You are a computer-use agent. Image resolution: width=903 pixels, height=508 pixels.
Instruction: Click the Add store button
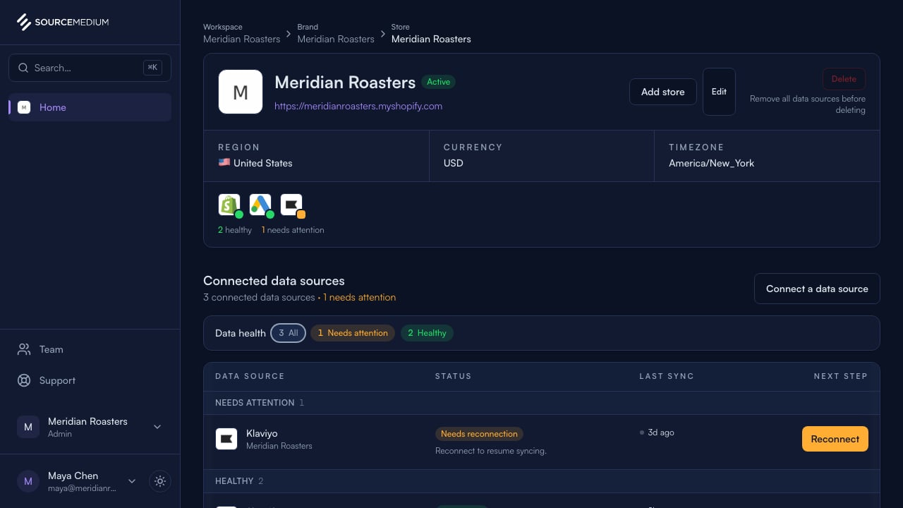[662, 92]
